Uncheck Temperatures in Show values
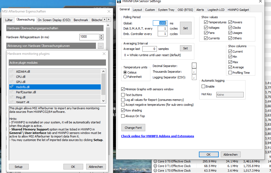 [206, 22]
